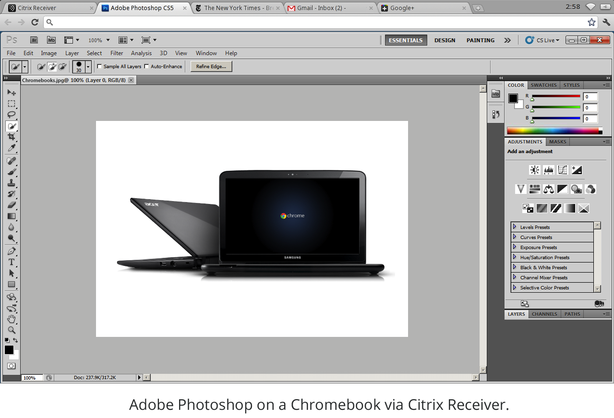The height and width of the screenshot is (418, 614).
Task: Select the Gradient tool
Action: click(x=12, y=216)
